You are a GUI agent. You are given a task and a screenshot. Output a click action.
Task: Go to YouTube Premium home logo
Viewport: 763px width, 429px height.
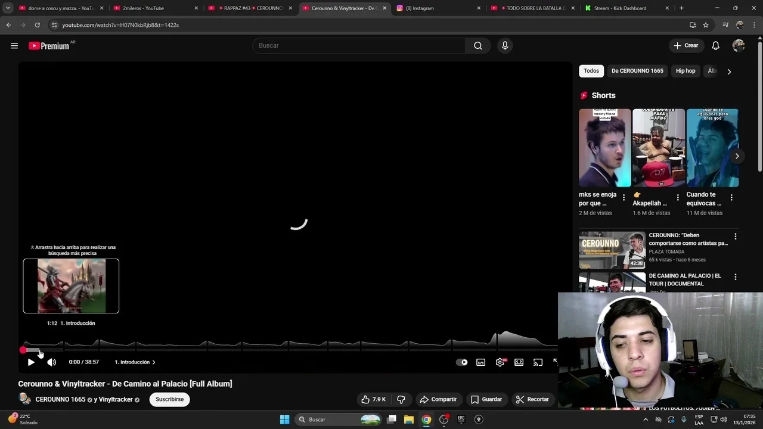(x=49, y=46)
